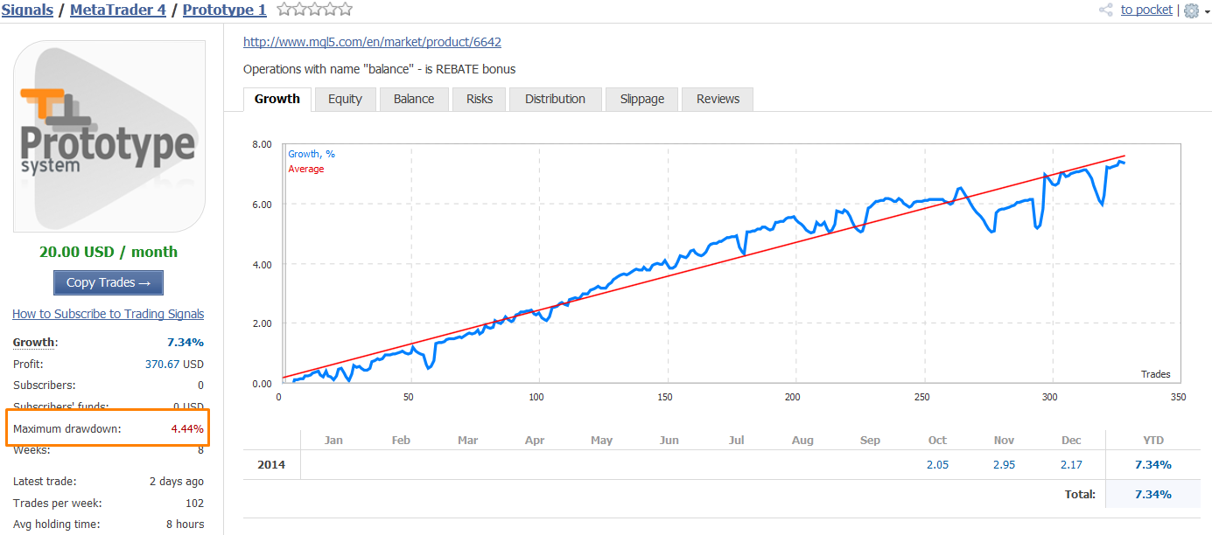
Task: Click the Growth label in statistics
Action: [x=34, y=343]
